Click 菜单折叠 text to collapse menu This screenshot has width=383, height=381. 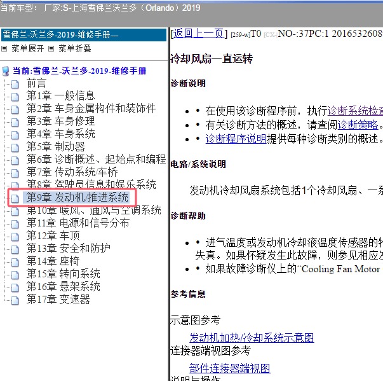tap(75, 48)
